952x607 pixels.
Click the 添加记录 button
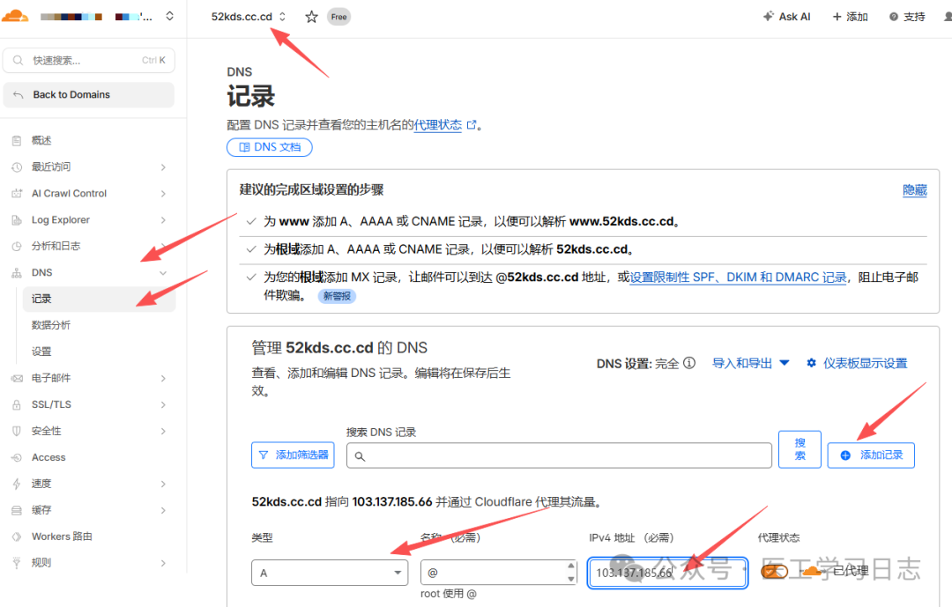pyautogui.click(x=871, y=455)
